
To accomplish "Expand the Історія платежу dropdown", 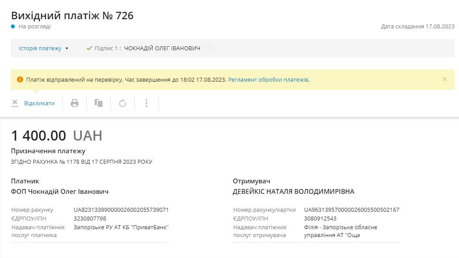I will click(40, 48).
